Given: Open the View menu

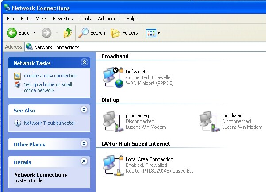Looking at the screenshot, I should pyautogui.click(x=41, y=19).
